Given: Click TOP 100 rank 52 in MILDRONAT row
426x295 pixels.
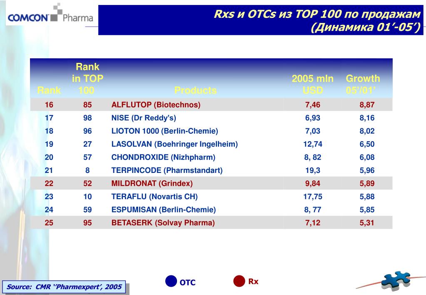Looking at the screenshot, I should 87,183.
